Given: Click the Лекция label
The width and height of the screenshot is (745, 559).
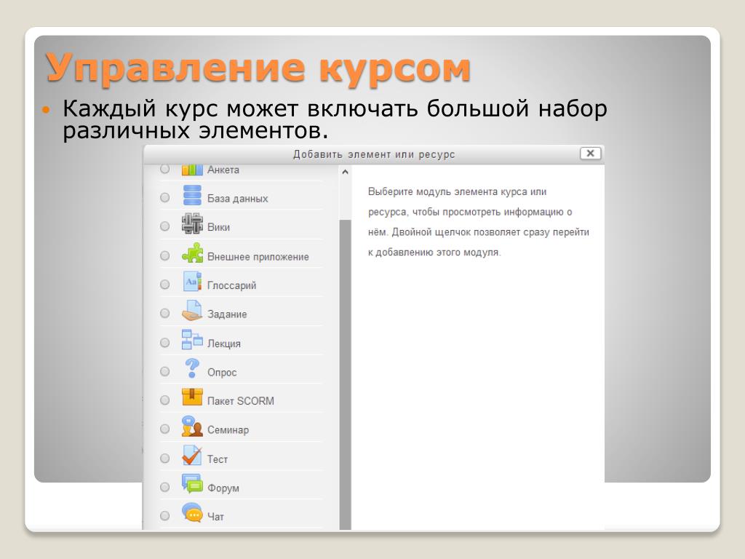Looking at the screenshot, I should tap(224, 344).
